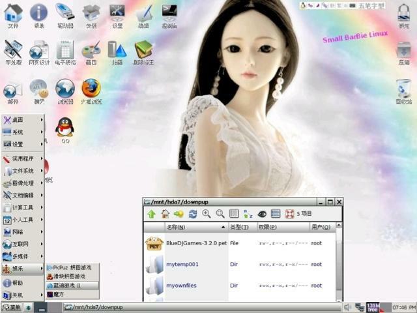Toggle the A-Z sort order icon
This screenshot has width=417, height=313.
coord(248,213)
